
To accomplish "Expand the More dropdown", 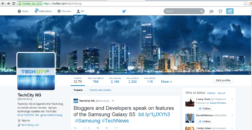I will [x=166, y=82].
